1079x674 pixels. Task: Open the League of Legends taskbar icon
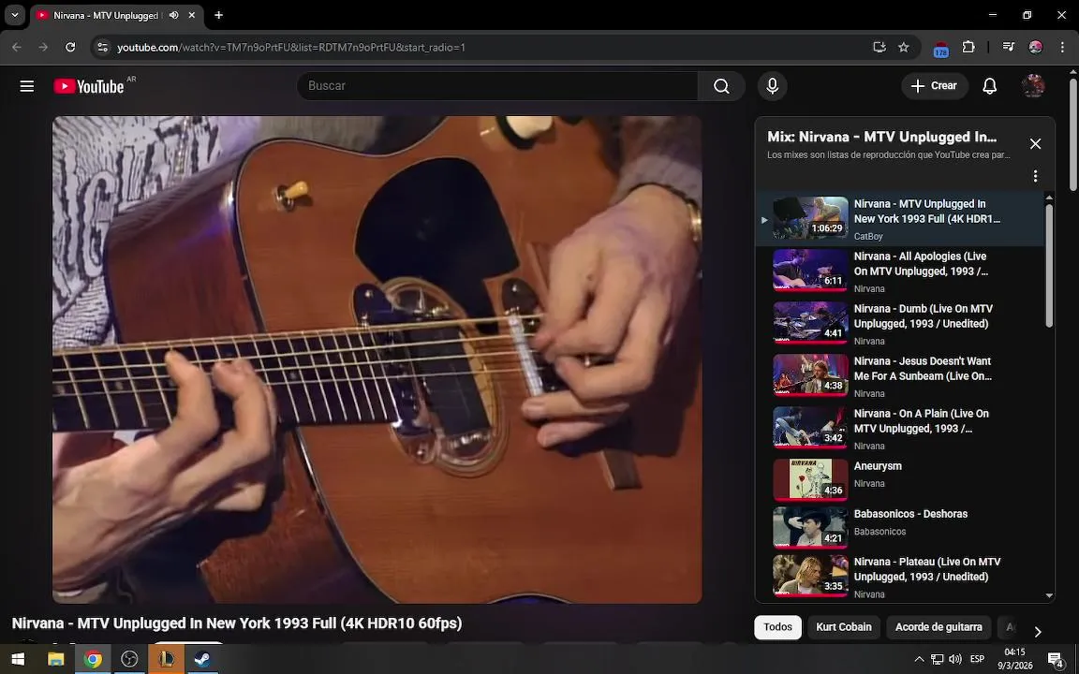click(166, 659)
